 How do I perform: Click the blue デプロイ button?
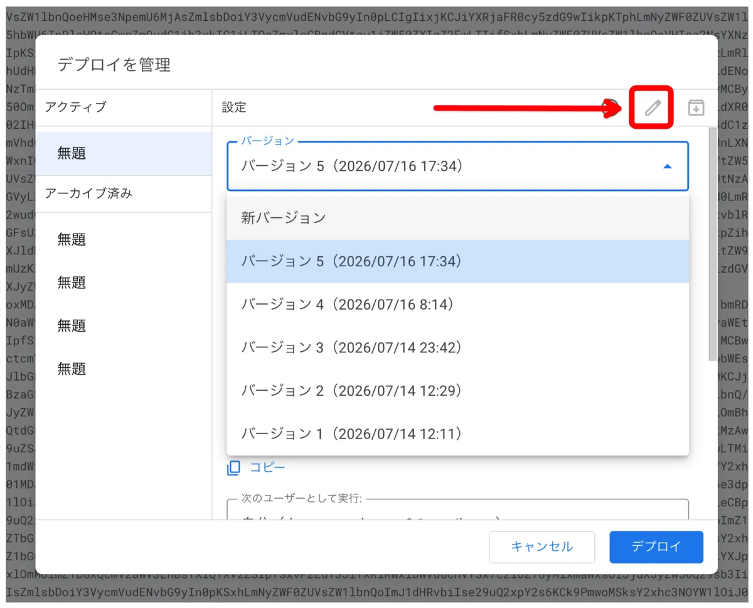[x=656, y=546]
